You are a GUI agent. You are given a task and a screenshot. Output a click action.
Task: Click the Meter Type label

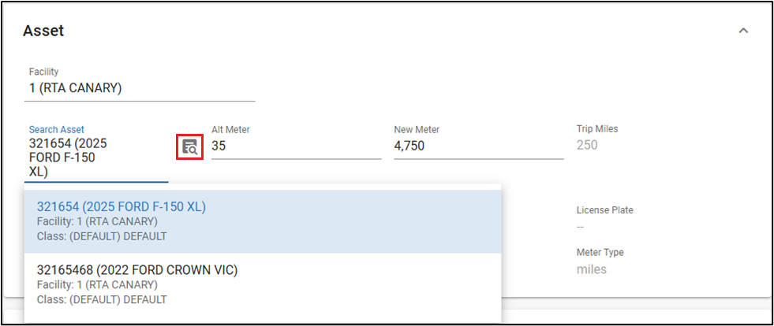coord(600,253)
